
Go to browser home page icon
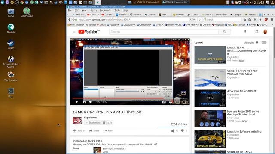point(260,20)
